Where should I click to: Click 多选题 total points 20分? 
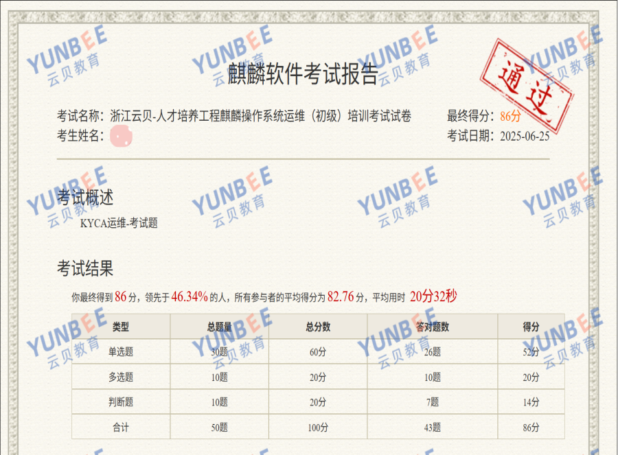(x=318, y=377)
